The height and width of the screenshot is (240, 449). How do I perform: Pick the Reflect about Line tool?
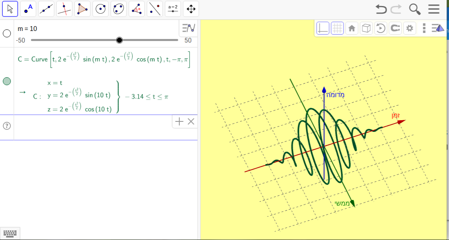(x=155, y=9)
